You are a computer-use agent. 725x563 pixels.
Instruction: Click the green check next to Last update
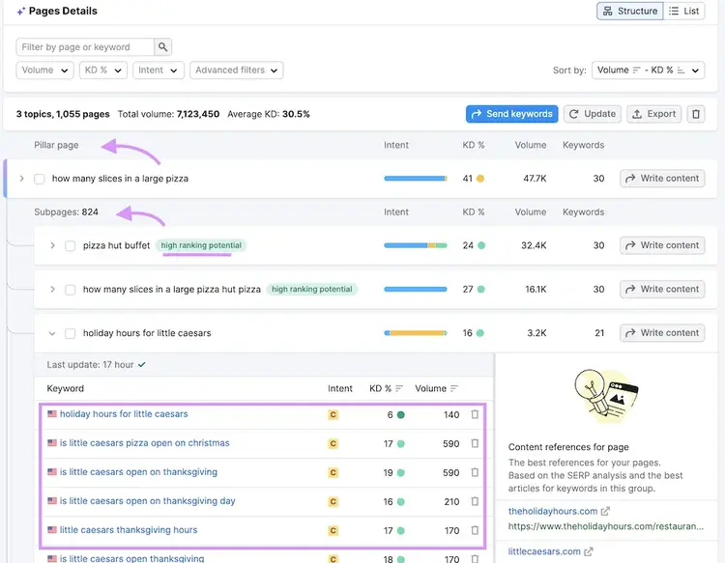pos(141,364)
